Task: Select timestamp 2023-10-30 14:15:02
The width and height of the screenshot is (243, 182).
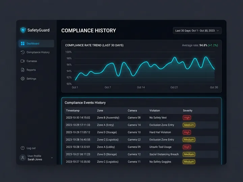Action: point(78,118)
